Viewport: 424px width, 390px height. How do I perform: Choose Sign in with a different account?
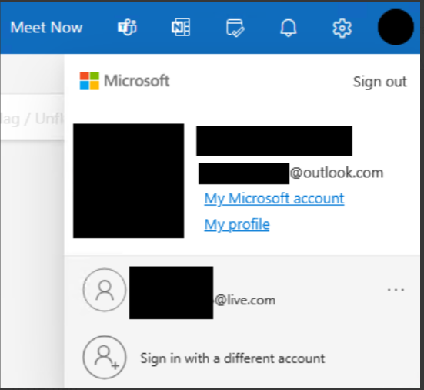pyautogui.click(x=232, y=358)
